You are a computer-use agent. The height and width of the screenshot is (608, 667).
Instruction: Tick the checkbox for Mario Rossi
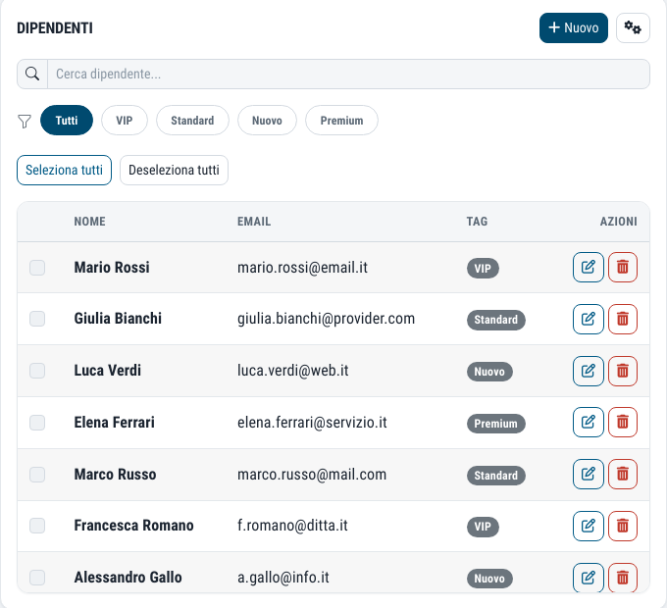tap(37, 268)
